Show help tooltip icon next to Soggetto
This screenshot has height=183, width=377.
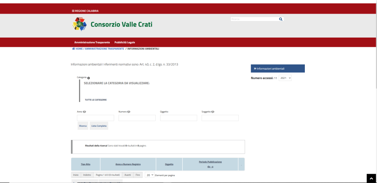click(x=213, y=112)
